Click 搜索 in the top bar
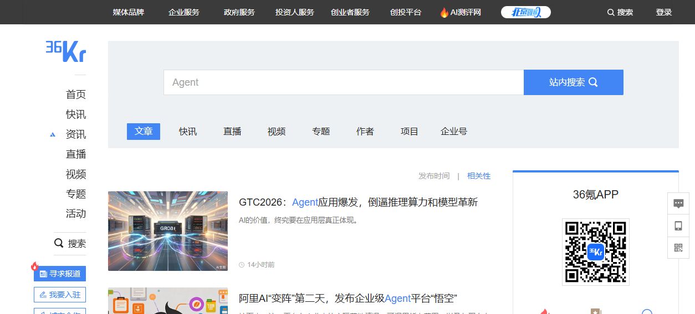Image resolution: width=695 pixels, height=314 pixels. tap(625, 12)
